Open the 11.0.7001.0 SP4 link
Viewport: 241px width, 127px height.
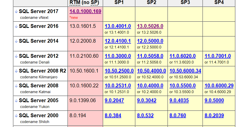(x=218, y=56)
